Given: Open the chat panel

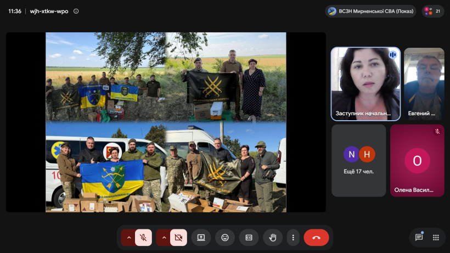Looking at the screenshot, I should pos(419,237).
